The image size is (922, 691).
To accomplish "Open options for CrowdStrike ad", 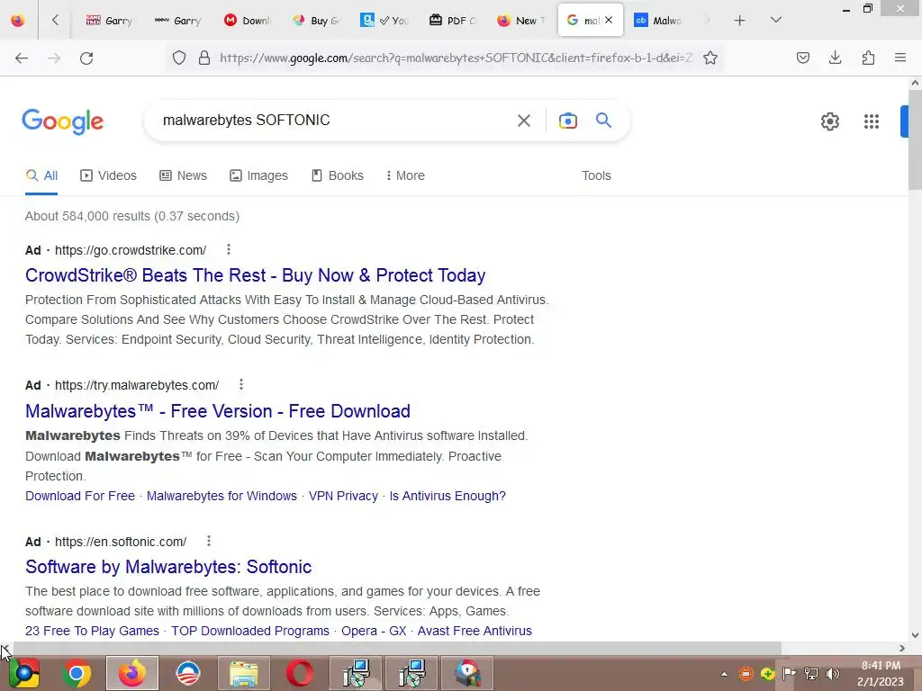I will 228,250.
